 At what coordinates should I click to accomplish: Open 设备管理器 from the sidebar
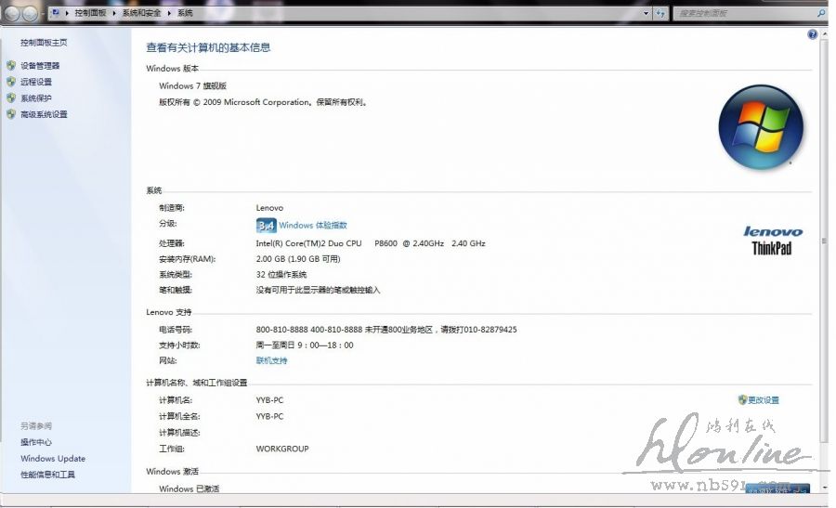(x=40, y=66)
